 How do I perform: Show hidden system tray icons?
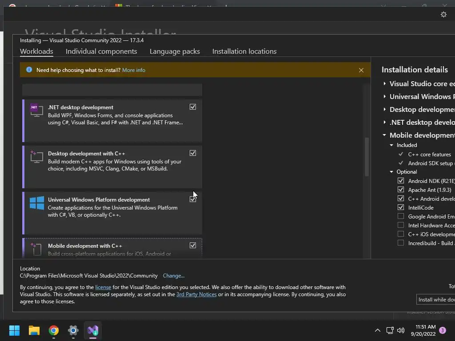coord(378,330)
